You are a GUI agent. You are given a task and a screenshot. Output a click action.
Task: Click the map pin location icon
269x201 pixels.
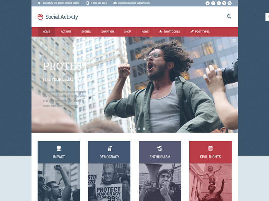pyautogui.click(x=39, y=3)
